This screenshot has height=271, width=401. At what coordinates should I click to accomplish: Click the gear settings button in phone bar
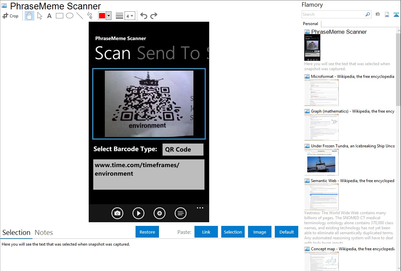click(159, 213)
